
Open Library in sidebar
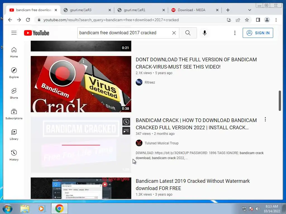tap(14, 135)
